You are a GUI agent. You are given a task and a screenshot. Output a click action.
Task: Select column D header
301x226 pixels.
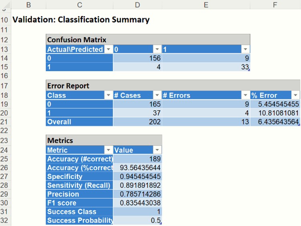tap(137, 4)
